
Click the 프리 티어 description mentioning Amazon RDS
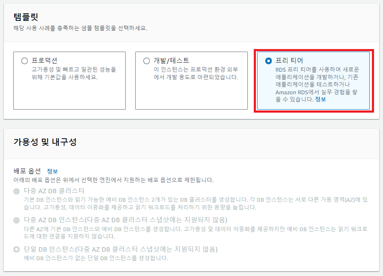click(x=317, y=84)
